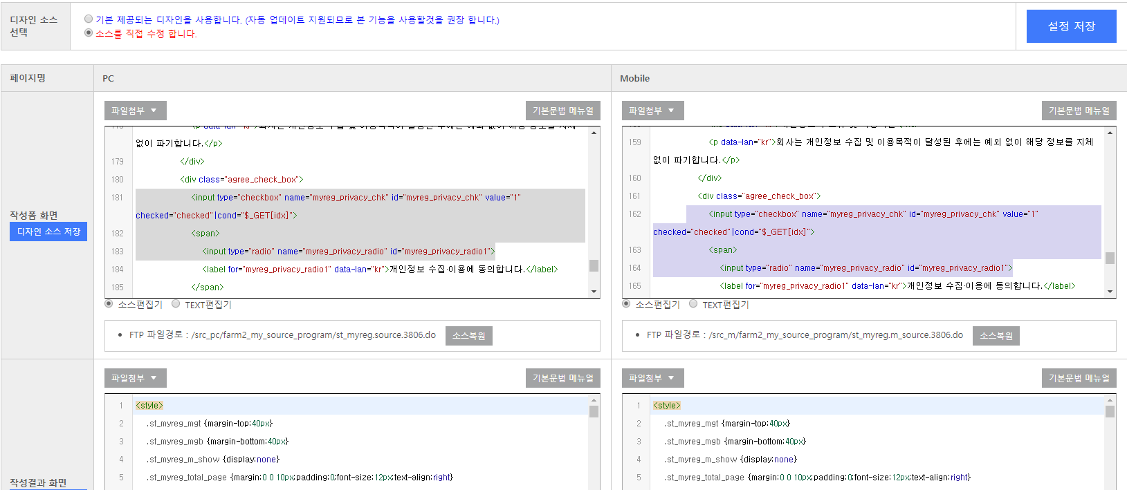Open PC 기본문법 메뉴얼 in second row
This screenshot has width=1127, height=490.
click(563, 378)
